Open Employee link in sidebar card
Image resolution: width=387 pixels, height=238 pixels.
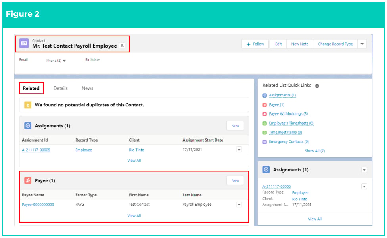[300, 192]
